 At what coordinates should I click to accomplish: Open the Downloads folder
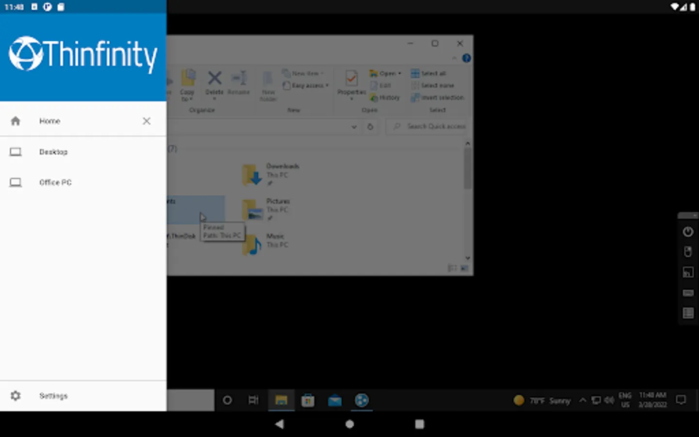(x=272, y=175)
